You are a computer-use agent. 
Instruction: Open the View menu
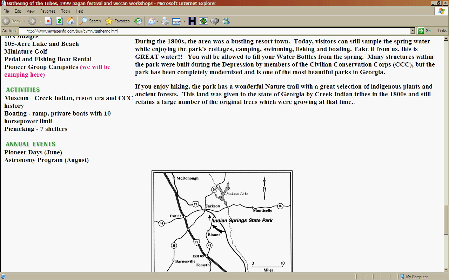pos(31,11)
